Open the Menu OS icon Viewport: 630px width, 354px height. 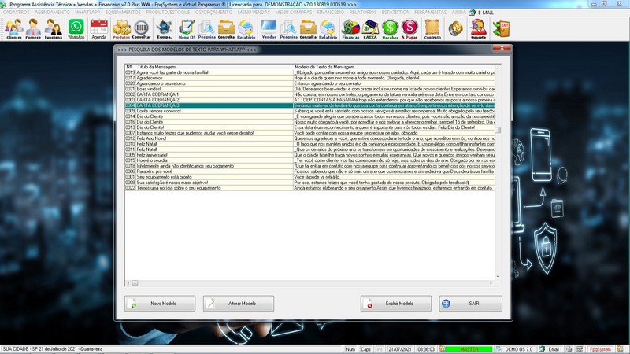187,29
